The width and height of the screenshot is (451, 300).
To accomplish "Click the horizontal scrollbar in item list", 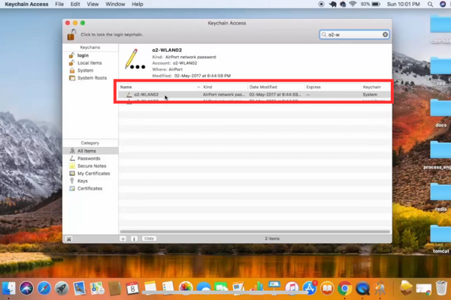I will click(255, 232).
